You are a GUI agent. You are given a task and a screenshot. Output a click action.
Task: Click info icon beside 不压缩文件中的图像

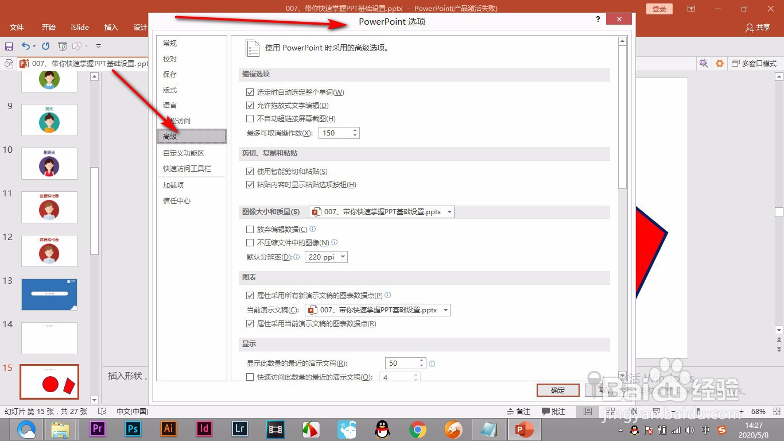(335, 242)
